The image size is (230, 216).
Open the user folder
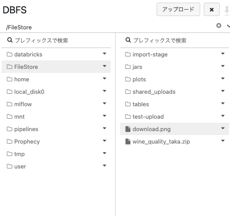click(56, 166)
